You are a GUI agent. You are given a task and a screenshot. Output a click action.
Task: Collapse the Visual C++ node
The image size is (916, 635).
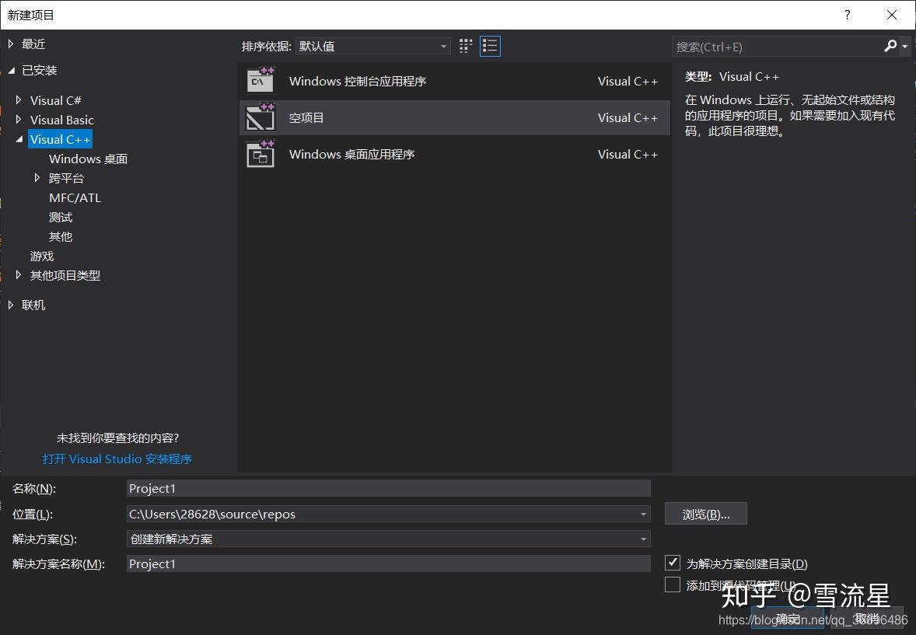coord(19,138)
